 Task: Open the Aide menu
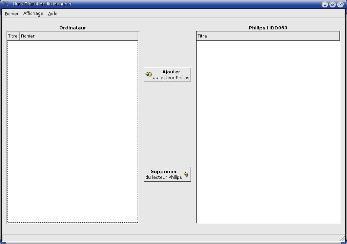[53, 14]
